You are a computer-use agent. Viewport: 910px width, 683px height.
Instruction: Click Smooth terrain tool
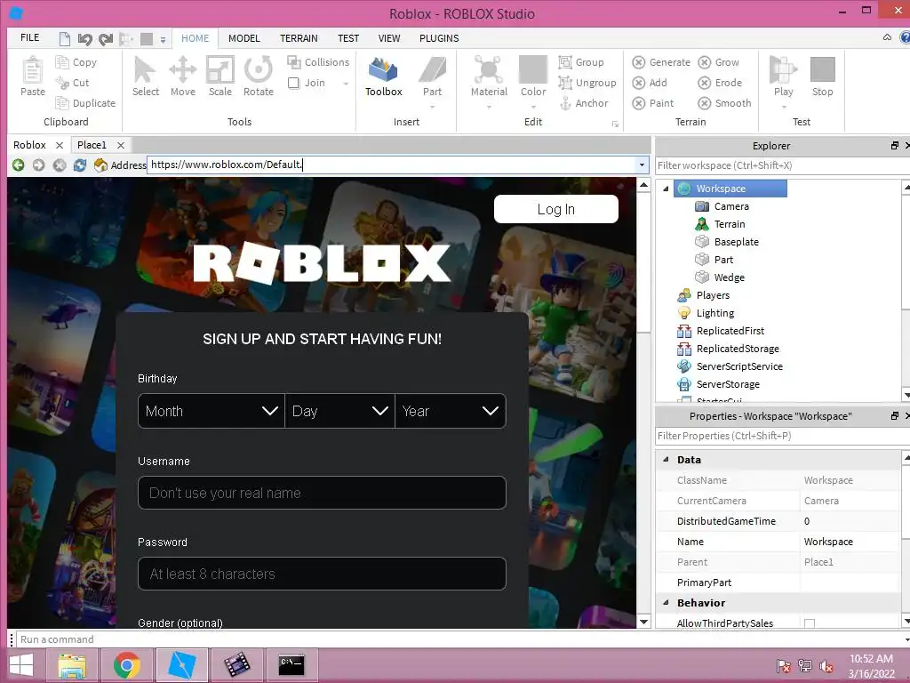(x=724, y=103)
